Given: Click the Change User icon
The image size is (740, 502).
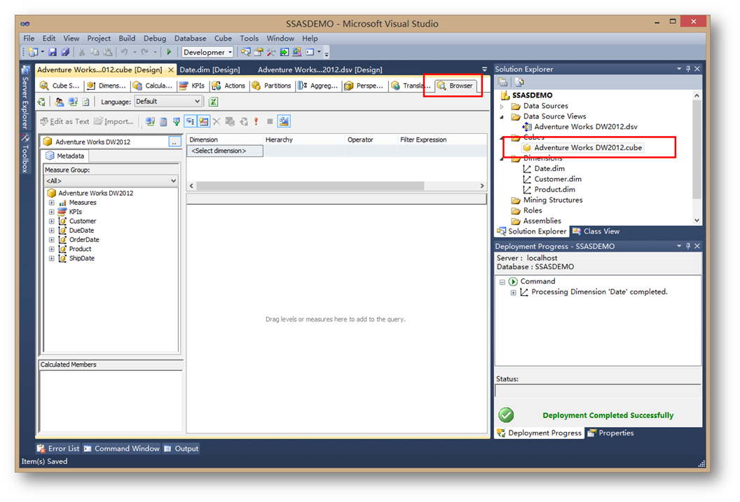Looking at the screenshot, I should [59, 102].
